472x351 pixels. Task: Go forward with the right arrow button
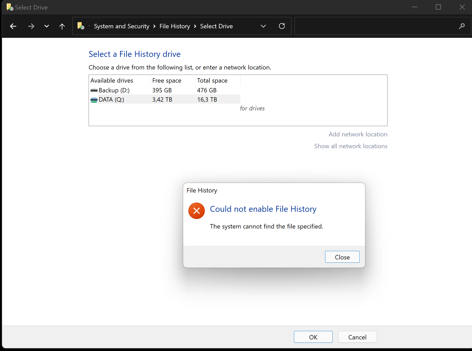click(x=31, y=26)
